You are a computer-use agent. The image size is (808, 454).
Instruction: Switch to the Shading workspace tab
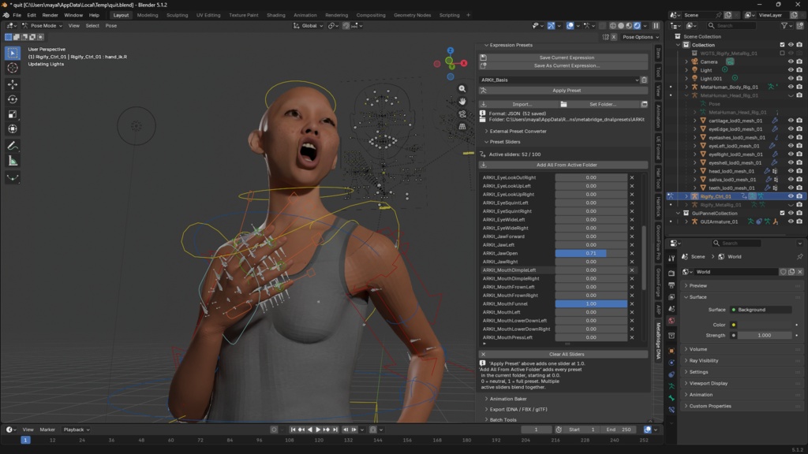[x=275, y=16]
